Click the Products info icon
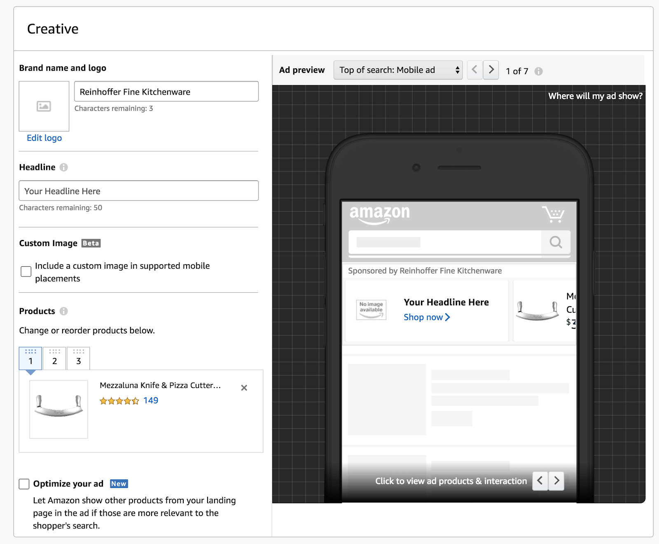Screen dimensions: 659x544 point(63,311)
